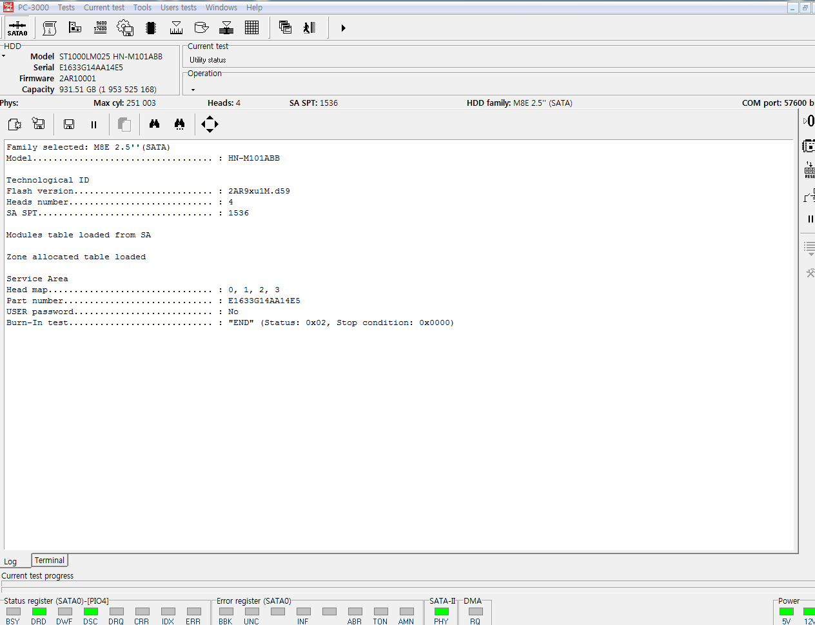This screenshot has height=625, width=815.
Task: Click the DMA RQ indicator
Action: click(476, 611)
